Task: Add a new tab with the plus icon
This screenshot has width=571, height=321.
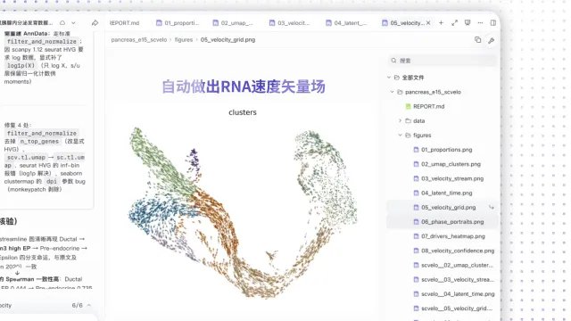Action: (441, 22)
